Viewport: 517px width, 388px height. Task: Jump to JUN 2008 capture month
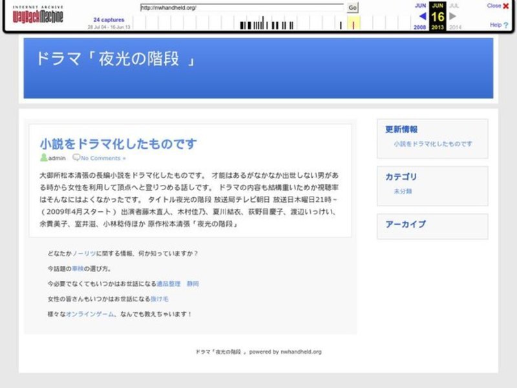[421, 6]
